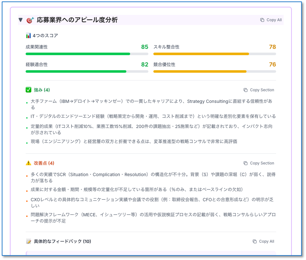
Task: Collapse the 応募業界へのアピール度分析 section triangle
Action: [21, 20]
